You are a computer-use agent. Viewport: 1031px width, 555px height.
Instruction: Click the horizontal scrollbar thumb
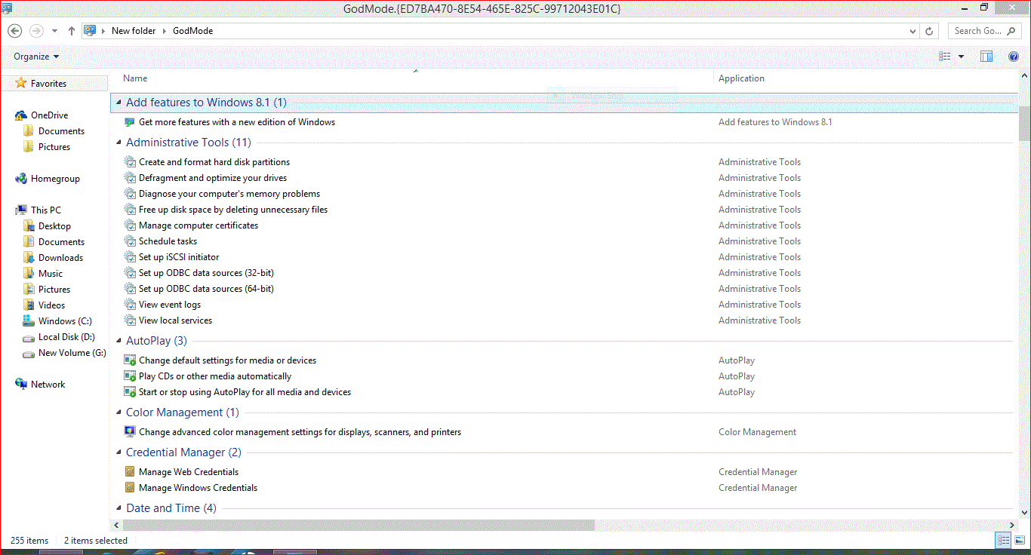pyautogui.click(x=359, y=525)
